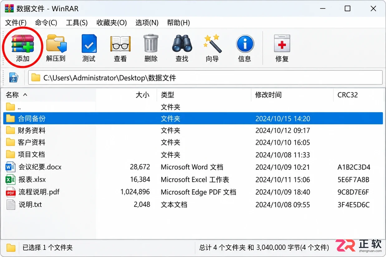Click date 2024/10/10 16:05

(283, 142)
